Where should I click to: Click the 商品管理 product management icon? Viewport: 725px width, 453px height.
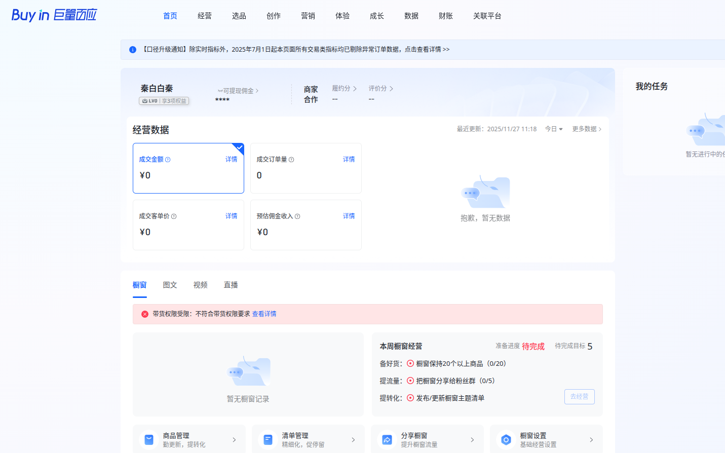coord(148,439)
